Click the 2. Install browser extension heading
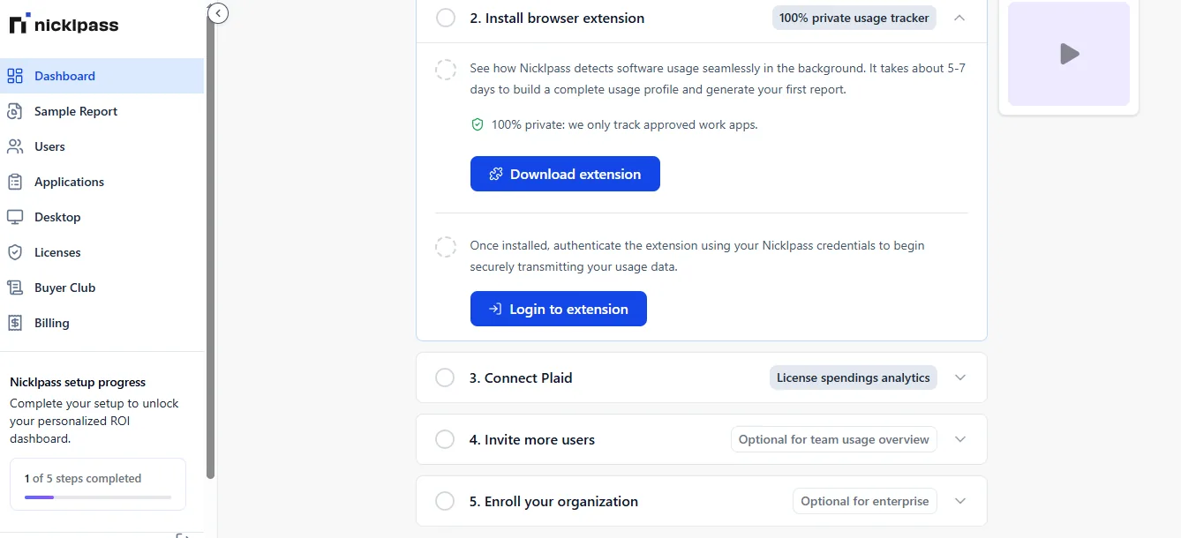 (x=557, y=18)
